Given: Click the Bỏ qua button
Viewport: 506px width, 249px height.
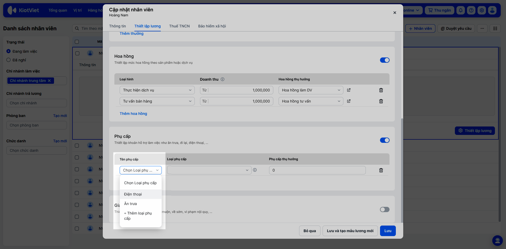Looking at the screenshot, I should [x=310, y=231].
